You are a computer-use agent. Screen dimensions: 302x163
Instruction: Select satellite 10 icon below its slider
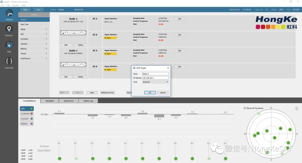(x=60, y=159)
